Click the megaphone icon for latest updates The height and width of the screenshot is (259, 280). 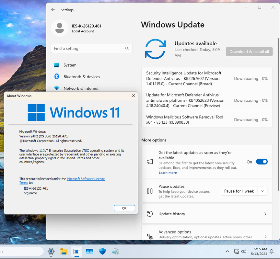coord(150,162)
